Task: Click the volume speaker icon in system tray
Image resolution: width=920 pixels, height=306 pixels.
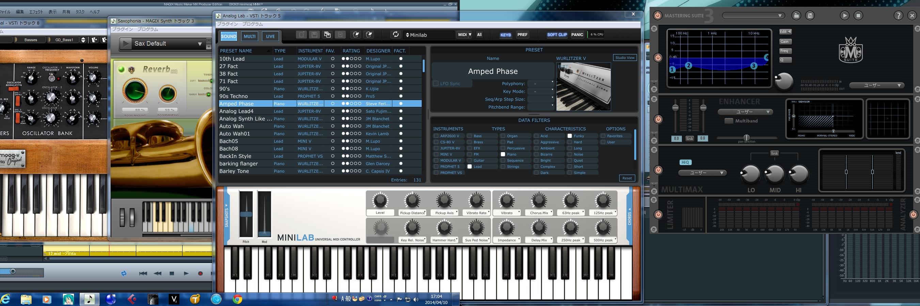Action: pyautogui.click(x=416, y=300)
